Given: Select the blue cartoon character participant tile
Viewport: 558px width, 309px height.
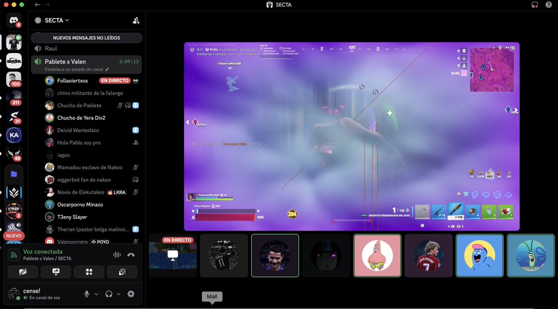Looking at the screenshot, I should [479, 256].
